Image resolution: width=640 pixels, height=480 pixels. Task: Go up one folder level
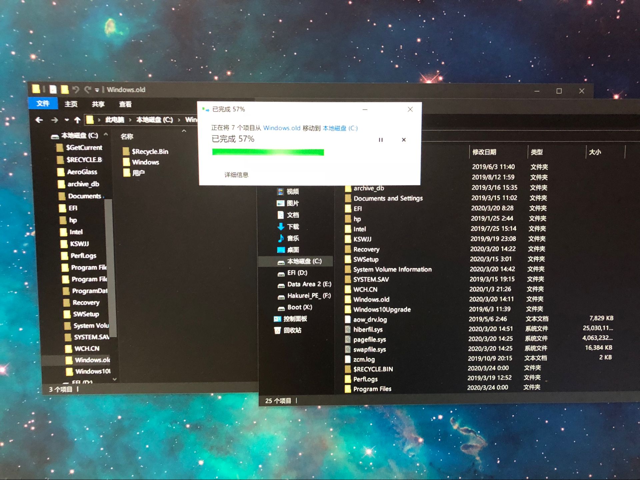pyautogui.click(x=77, y=120)
